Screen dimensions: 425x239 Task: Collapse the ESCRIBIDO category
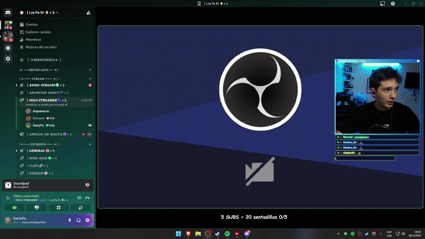click(40, 144)
